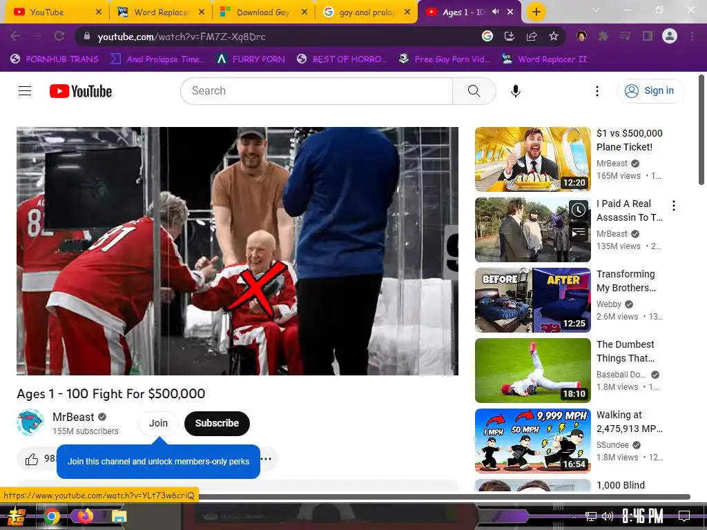Open the baseball player 18:10 thumbnail
This screenshot has height=530, width=707.
coord(532,371)
